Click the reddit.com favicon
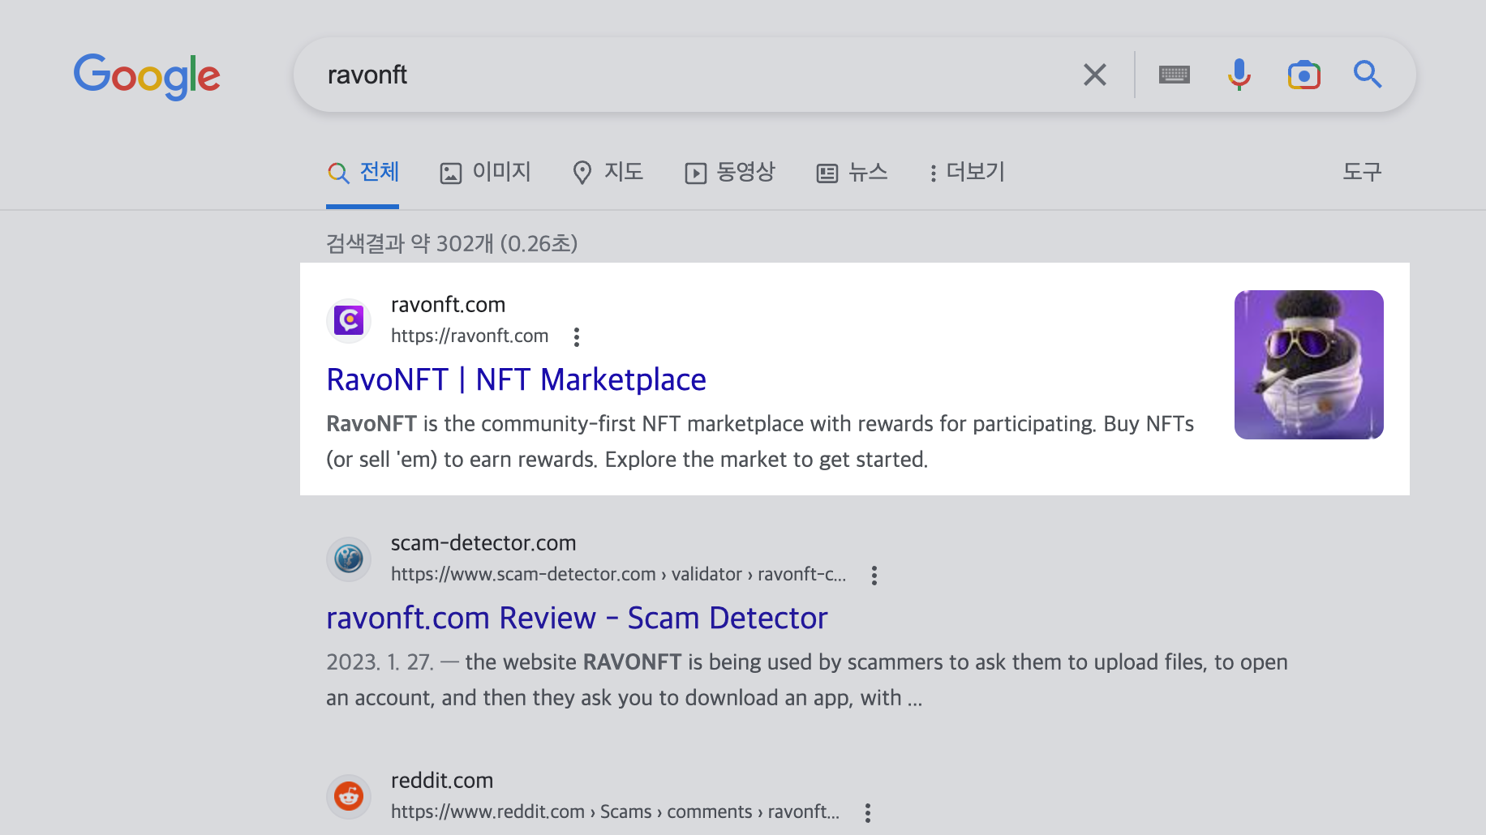 [349, 796]
